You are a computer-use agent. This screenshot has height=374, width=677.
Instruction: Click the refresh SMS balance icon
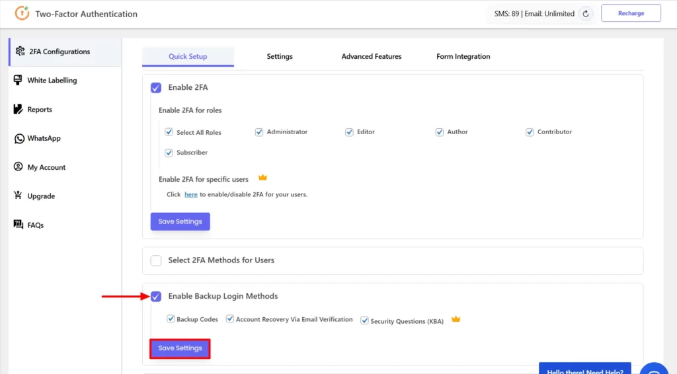pyautogui.click(x=585, y=14)
